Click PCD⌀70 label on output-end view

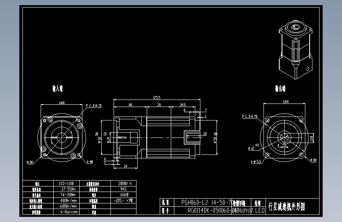click(x=250, y=117)
